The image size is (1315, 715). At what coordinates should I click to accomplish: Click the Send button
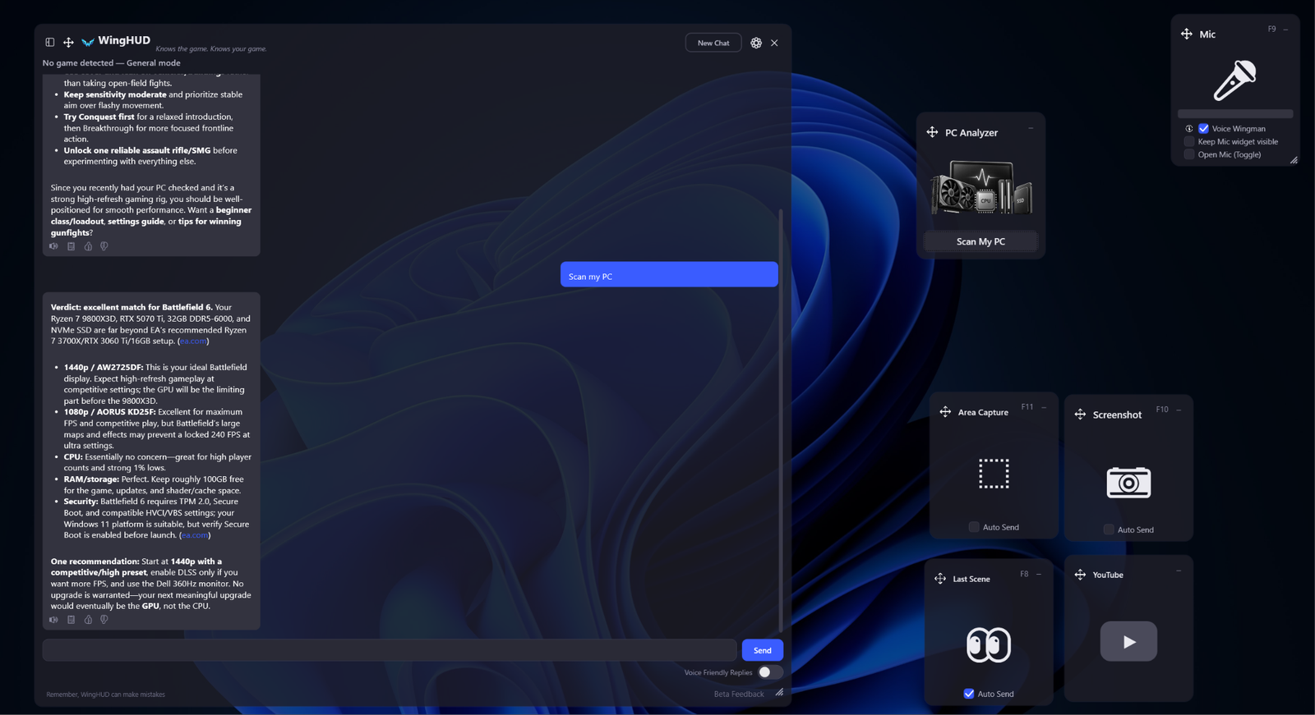[763, 650]
